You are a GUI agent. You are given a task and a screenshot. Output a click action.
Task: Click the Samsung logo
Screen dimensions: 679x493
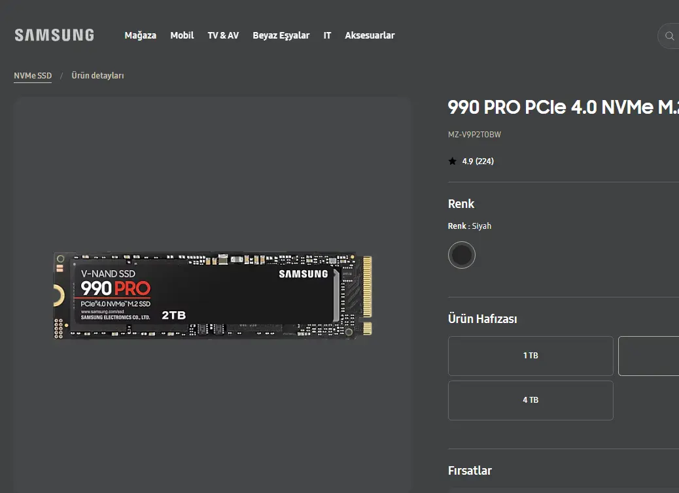pyautogui.click(x=54, y=35)
